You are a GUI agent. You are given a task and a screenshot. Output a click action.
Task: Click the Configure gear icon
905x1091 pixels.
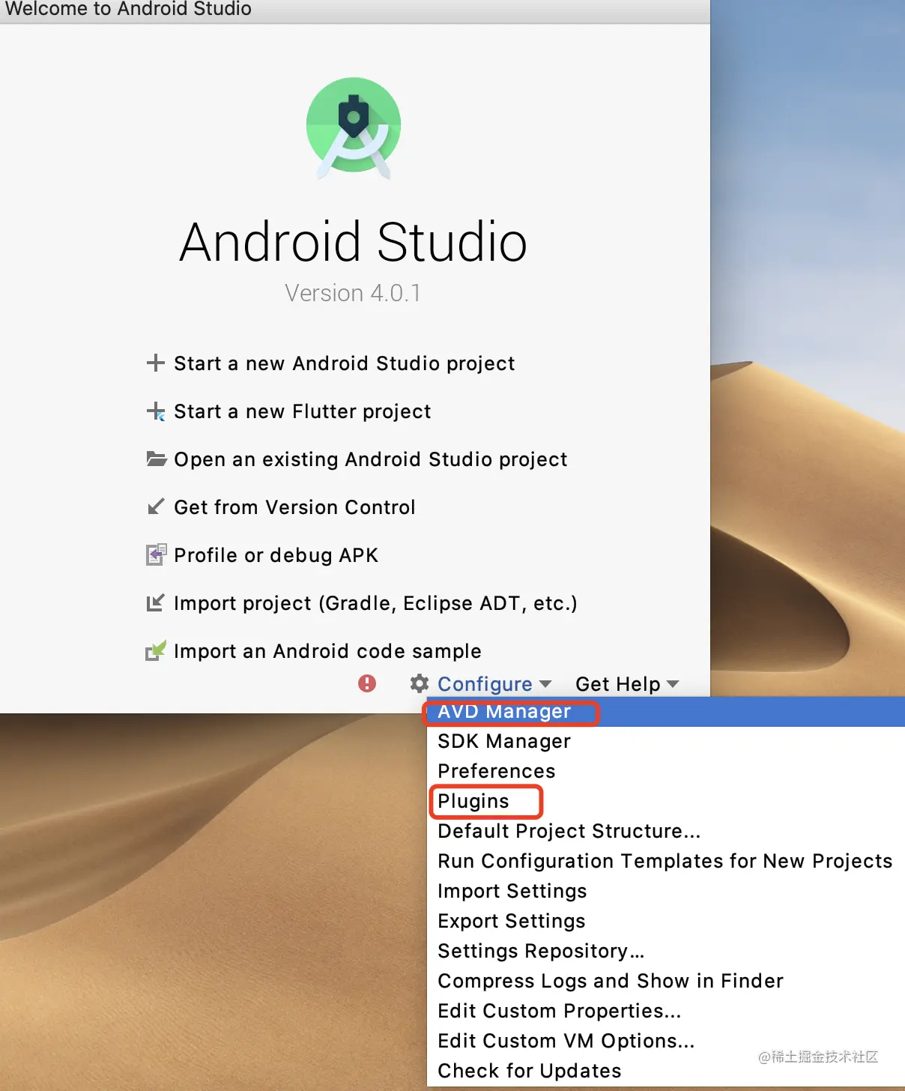(420, 683)
